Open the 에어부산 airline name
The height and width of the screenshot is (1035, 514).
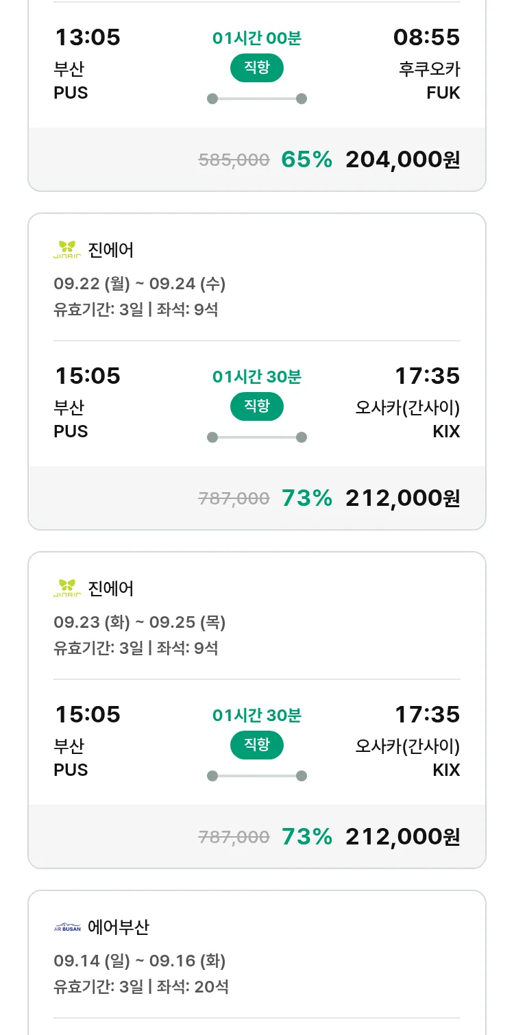(x=119, y=927)
